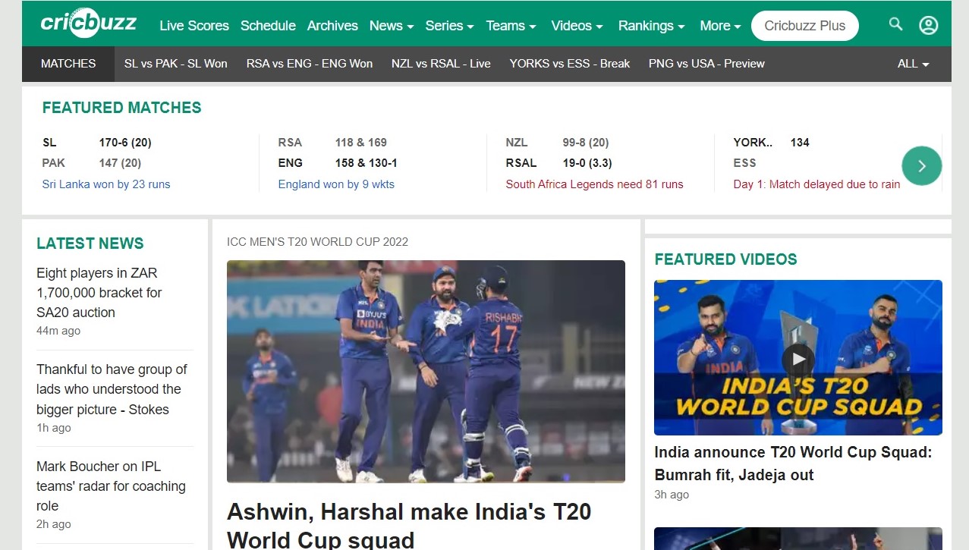The width and height of the screenshot is (969, 550).
Task: Click the Ashwin and Rohit headline photo
Action: (426, 371)
